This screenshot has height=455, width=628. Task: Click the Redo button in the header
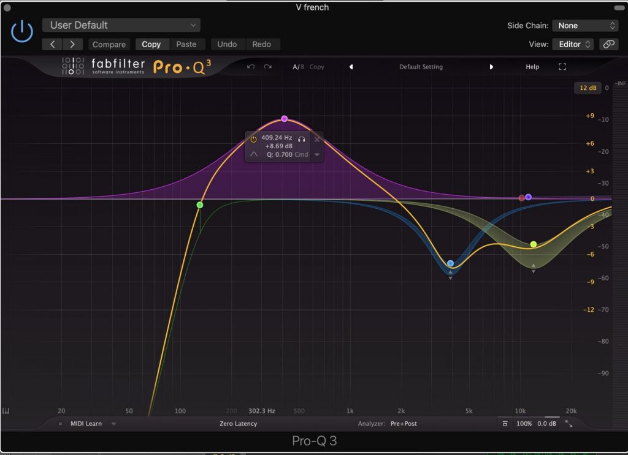tap(261, 44)
